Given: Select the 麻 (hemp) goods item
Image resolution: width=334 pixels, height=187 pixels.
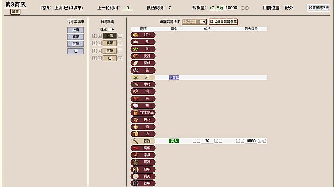Looking at the screenshot, I should click(143, 77).
